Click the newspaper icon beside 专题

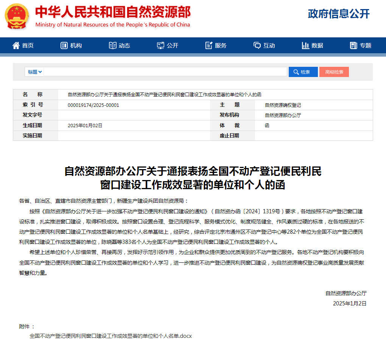tap(353, 45)
